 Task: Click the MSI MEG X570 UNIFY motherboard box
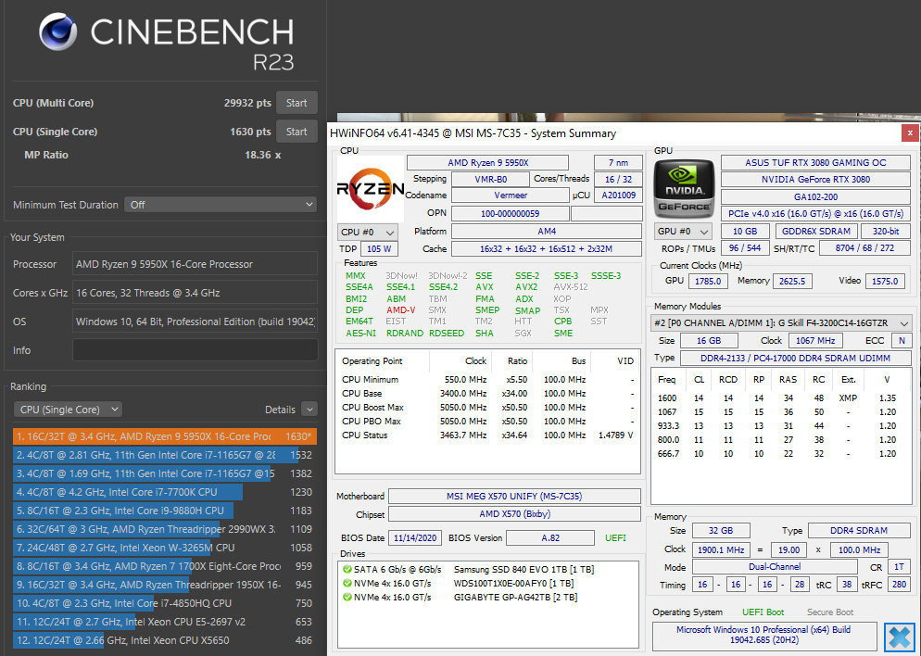click(x=514, y=497)
